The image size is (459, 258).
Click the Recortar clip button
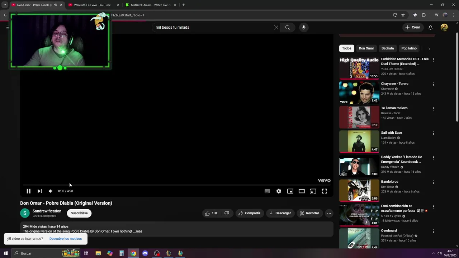(x=309, y=213)
